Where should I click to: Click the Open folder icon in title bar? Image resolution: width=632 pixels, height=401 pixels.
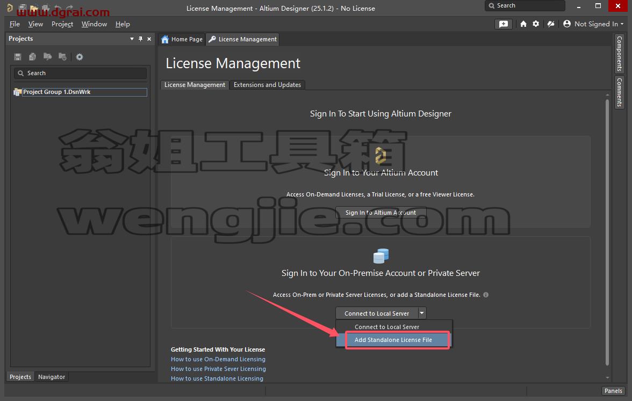pyautogui.click(x=34, y=8)
